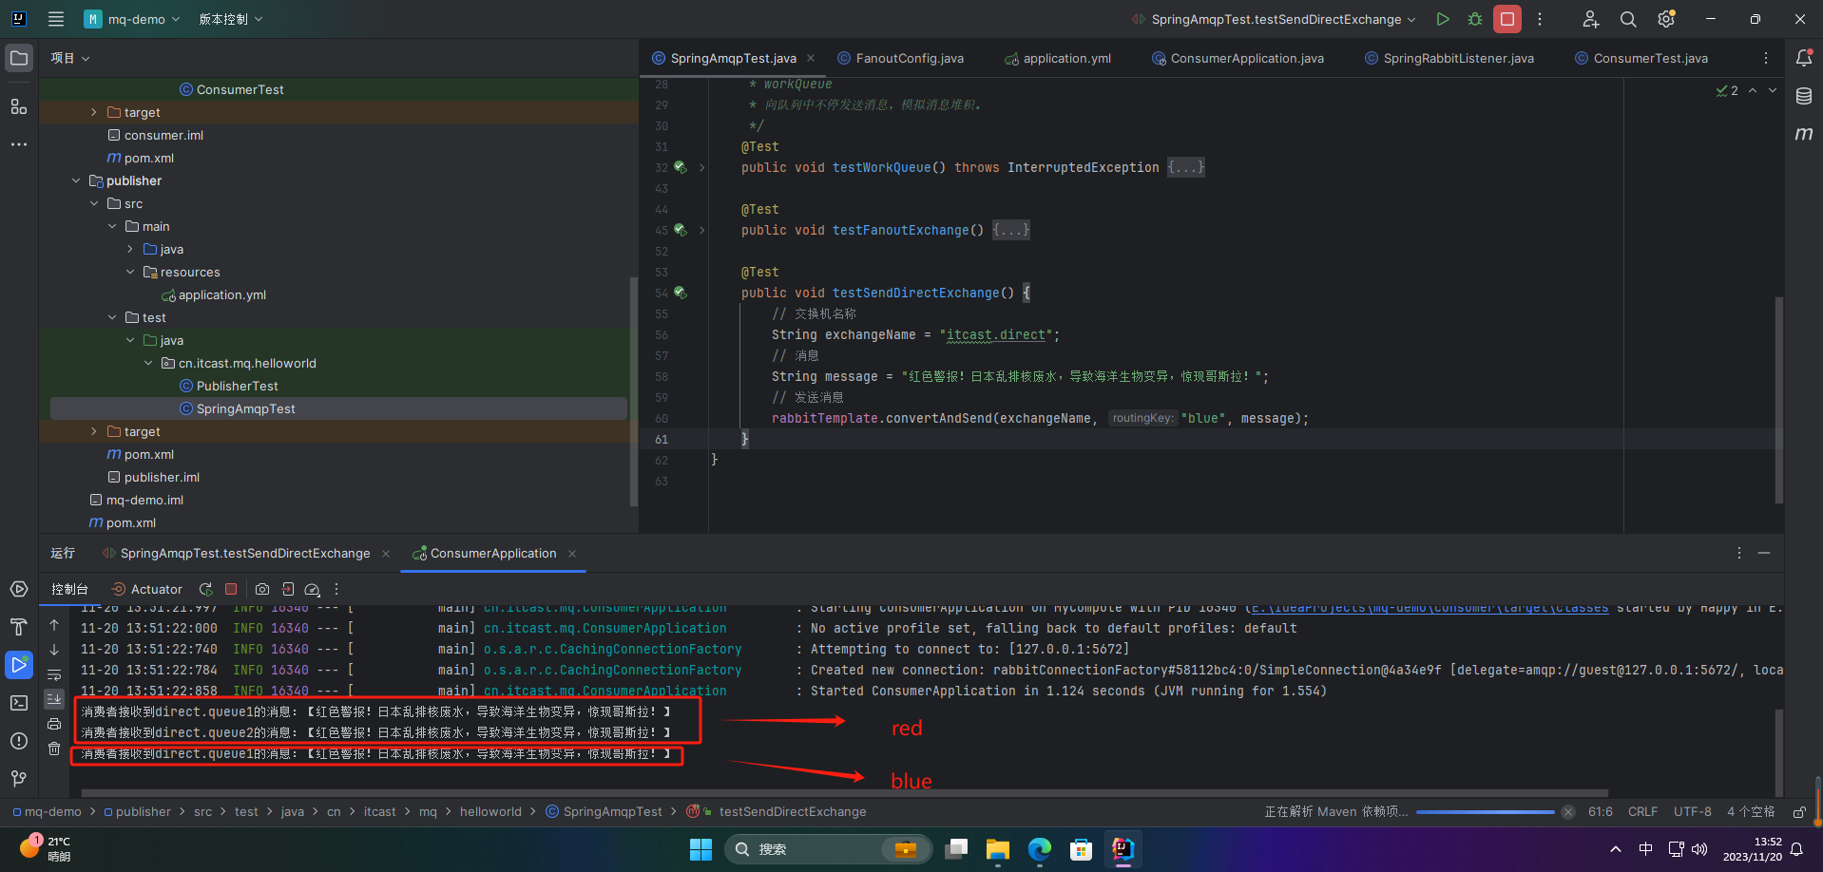Image resolution: width=1823 pixels, height=872 pixels.
Task: Open the Terminal tool window
Action: click(19, 703)
